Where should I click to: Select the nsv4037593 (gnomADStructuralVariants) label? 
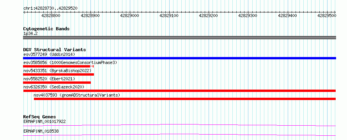[77, 95]
